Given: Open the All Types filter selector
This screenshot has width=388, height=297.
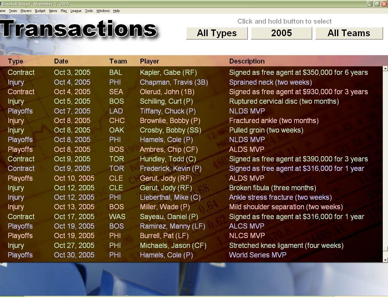Looking at the screenshot, I should tap(217, 33).
